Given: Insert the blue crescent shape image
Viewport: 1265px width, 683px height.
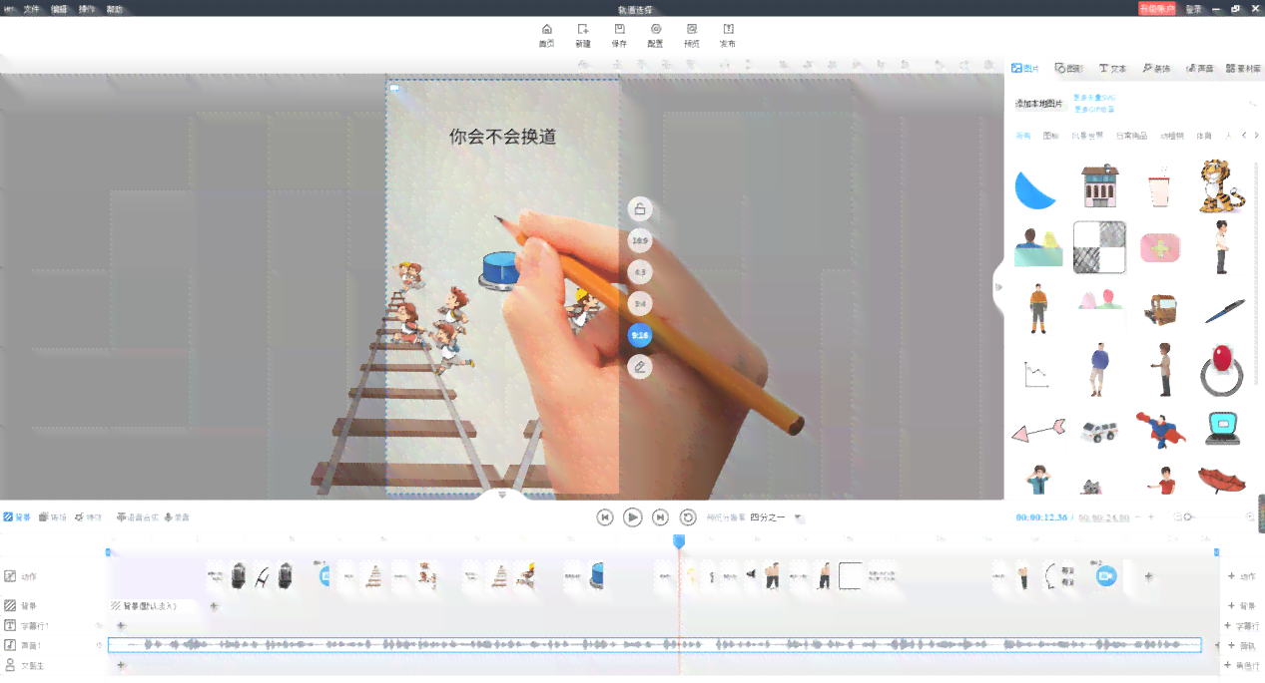Looking at the screenshot, I should pyautogui.click(x=1035, y=188).
